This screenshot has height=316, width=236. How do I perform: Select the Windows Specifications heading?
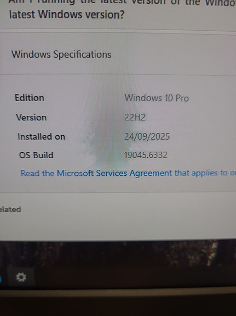[61, 54]
